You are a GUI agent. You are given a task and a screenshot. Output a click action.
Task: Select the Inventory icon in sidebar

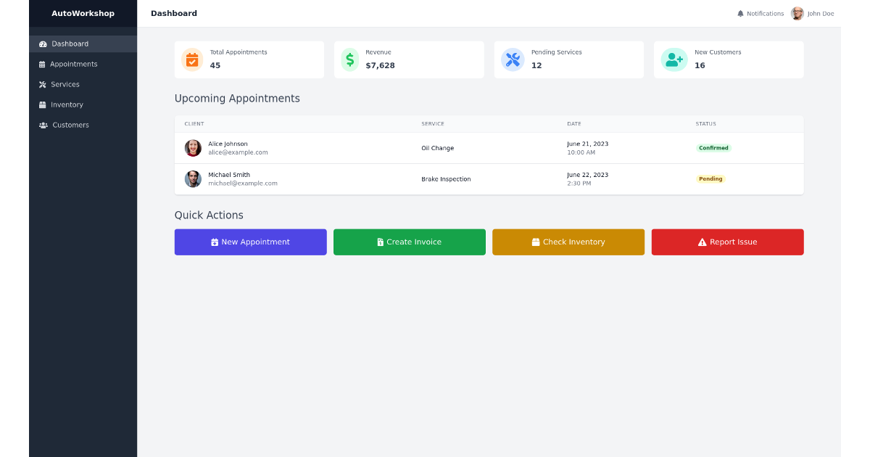coord(42,104)
